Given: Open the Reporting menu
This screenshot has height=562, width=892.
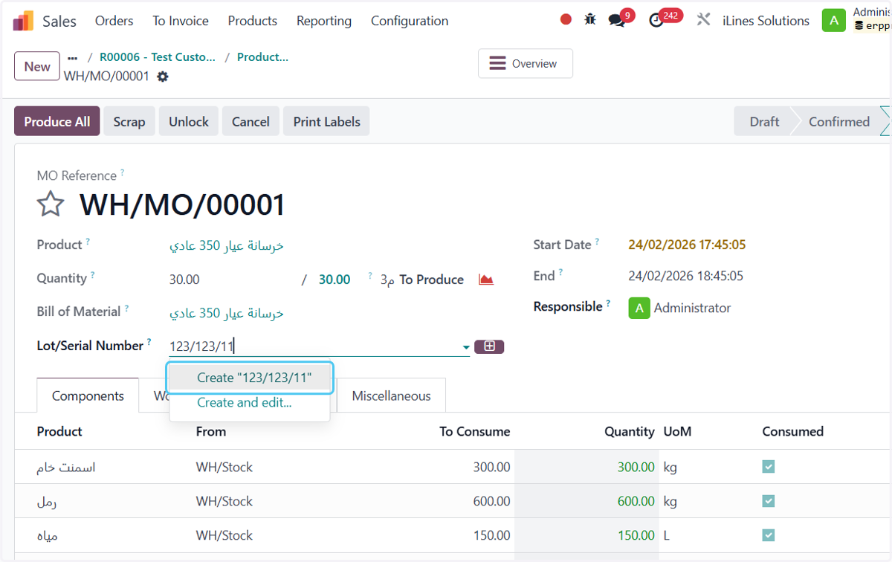Looking at the screenshot, I should (x=324, y=21).
